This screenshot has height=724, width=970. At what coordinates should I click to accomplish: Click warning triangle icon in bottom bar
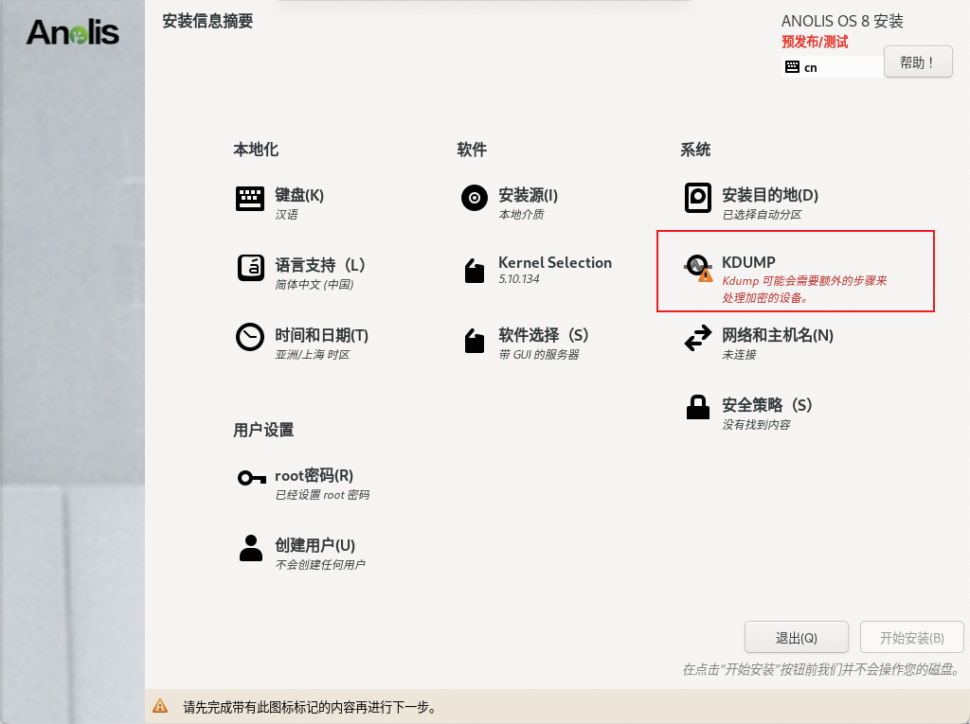160,706
